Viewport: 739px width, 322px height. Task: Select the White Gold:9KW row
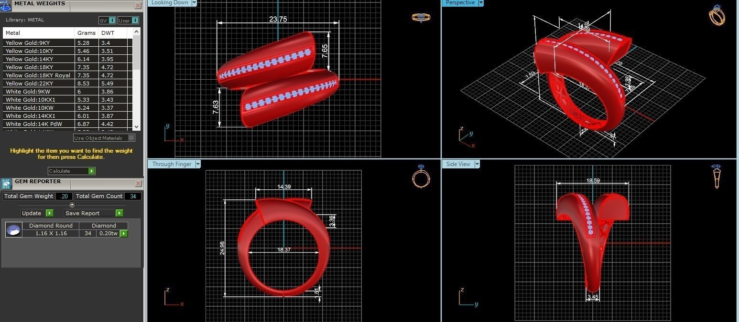tap(68, 92)
